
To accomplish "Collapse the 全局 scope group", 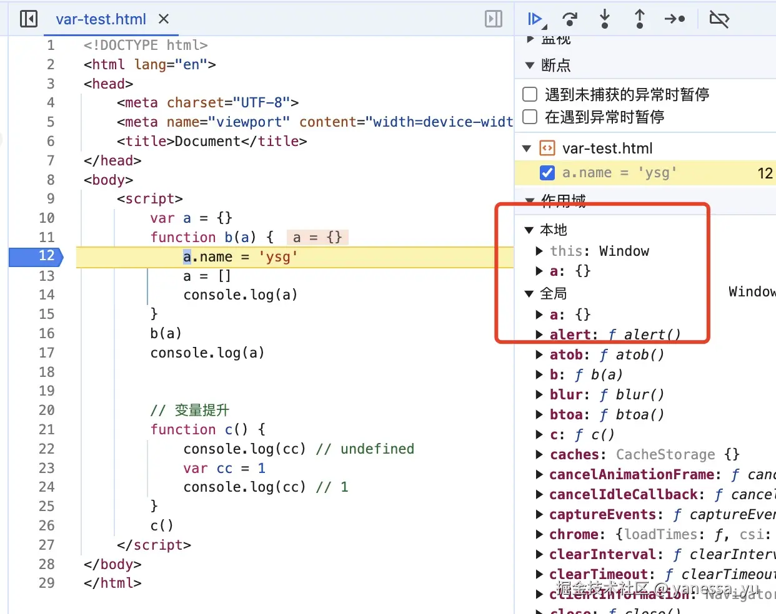I will (529, 293).
